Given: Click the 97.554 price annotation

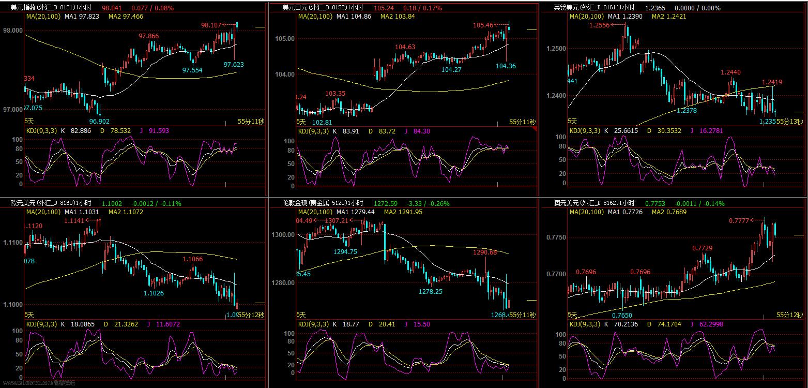Looking at the screenshot, I should (x=192, y=70).
